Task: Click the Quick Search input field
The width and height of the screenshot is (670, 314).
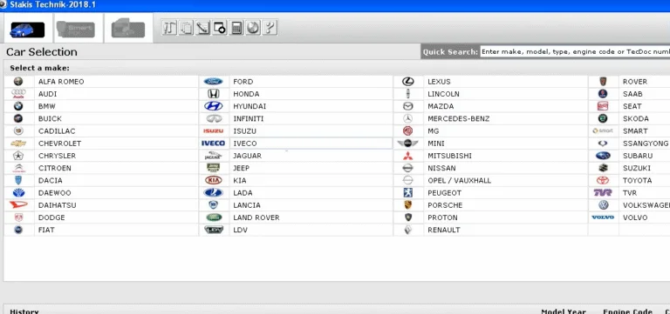Action: point(575,51)
